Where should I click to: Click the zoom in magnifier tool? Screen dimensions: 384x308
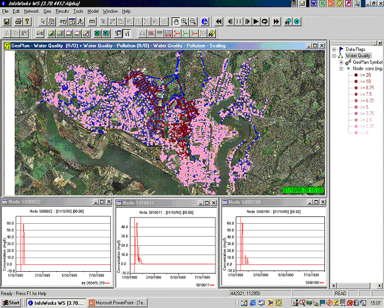[184, 22]
